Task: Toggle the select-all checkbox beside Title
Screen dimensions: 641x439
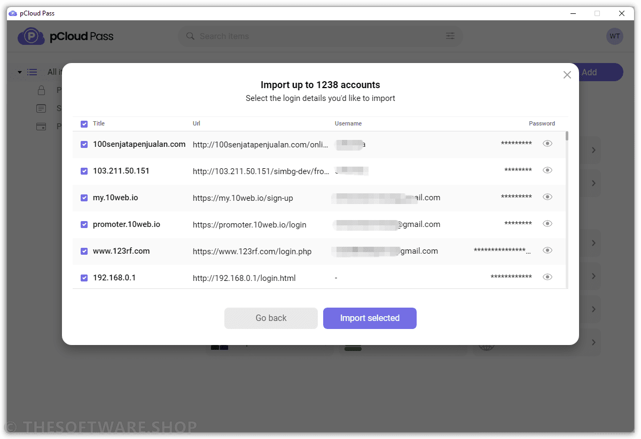Action: pyautogui.click(x=84, y=124)
